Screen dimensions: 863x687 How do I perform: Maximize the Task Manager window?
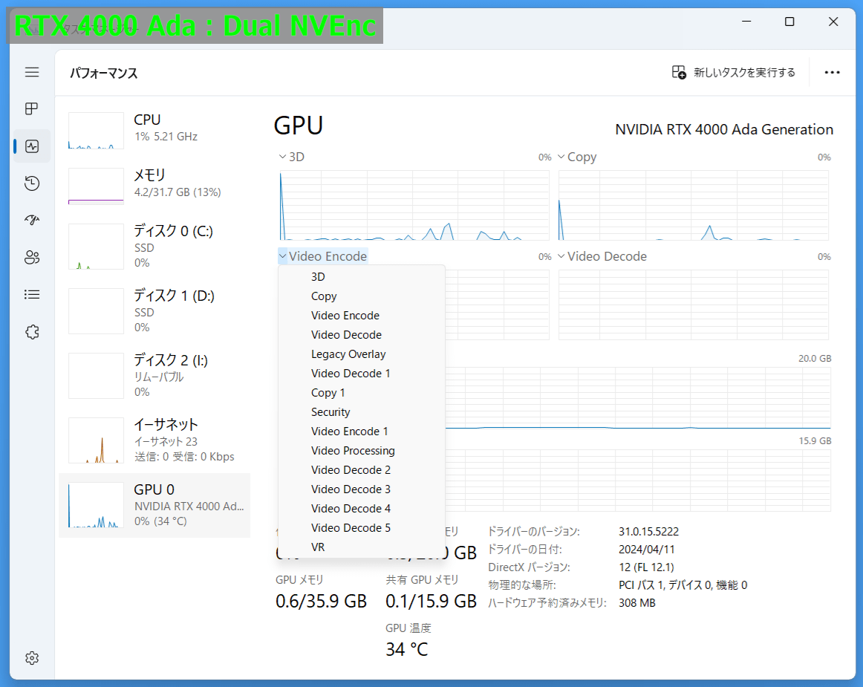coord(789,22)
